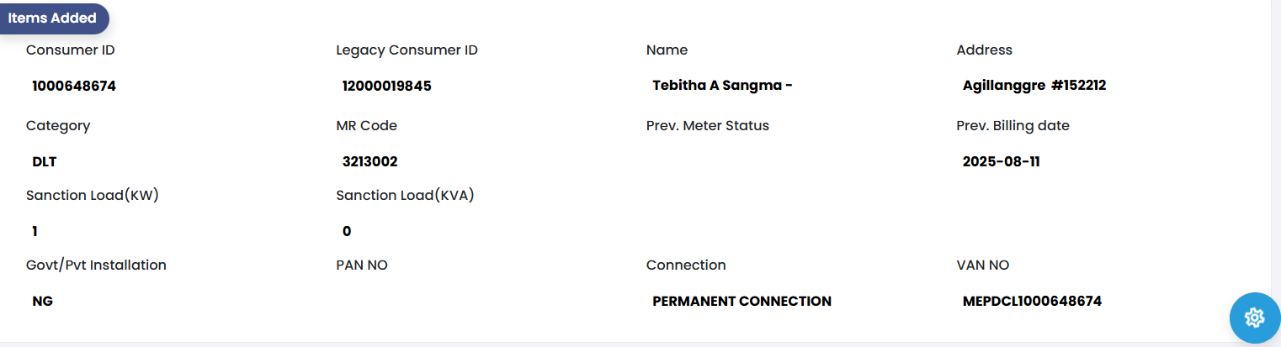Select previous billing date 2025-08-11
Image resolution: width=1281 pixels, height=347 pixels.
coord(1002,161)
